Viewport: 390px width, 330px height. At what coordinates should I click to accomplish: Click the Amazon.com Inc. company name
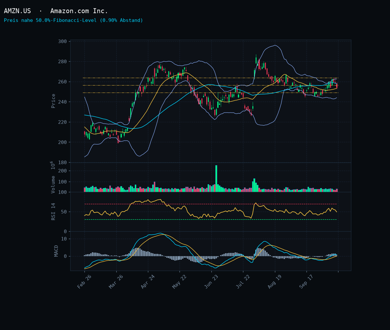tap(79, 11)
